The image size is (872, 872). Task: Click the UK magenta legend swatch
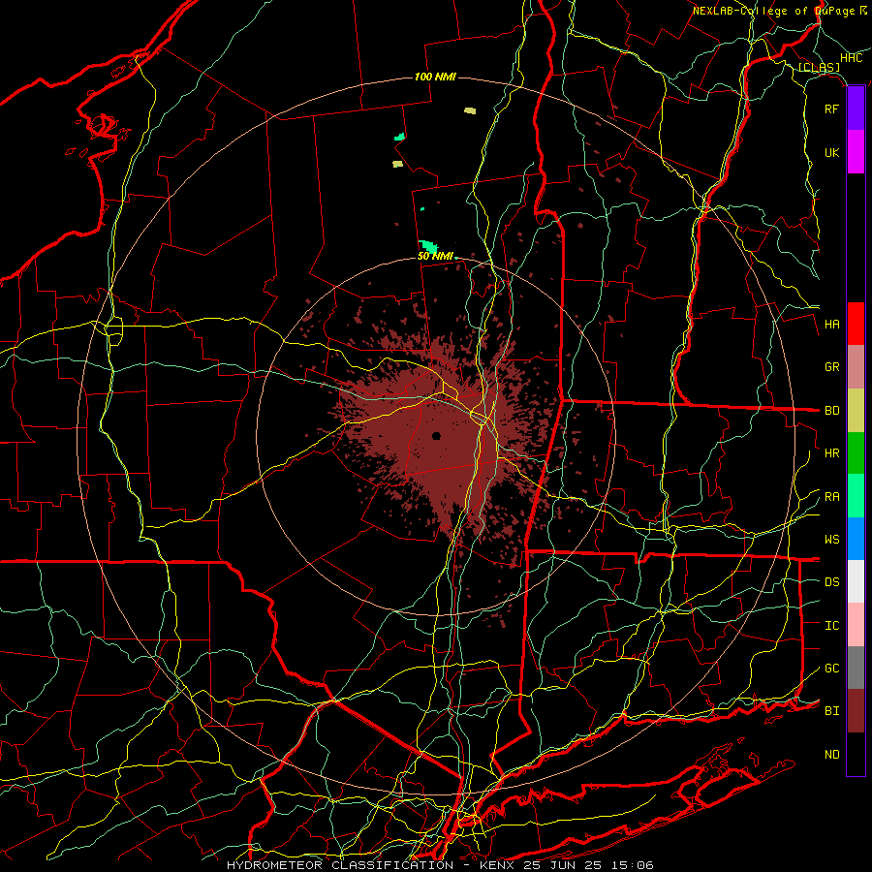[x=856, y=152]
